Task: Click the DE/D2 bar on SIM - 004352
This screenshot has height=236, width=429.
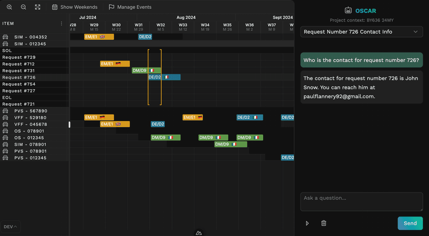Action: pyautogui.click(x=145, y=37)
